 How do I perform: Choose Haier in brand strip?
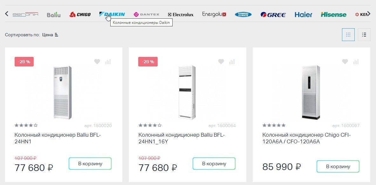[303, 15]
